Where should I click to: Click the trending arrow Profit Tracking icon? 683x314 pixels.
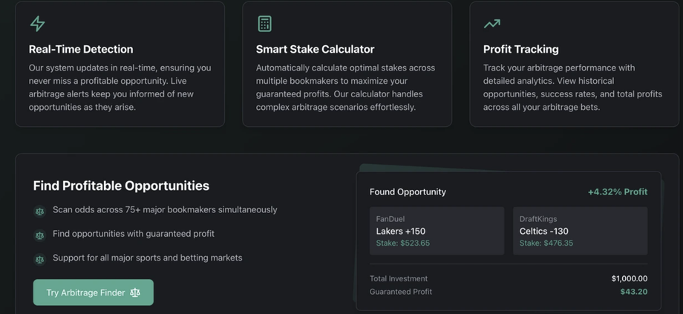pos(491,24)
